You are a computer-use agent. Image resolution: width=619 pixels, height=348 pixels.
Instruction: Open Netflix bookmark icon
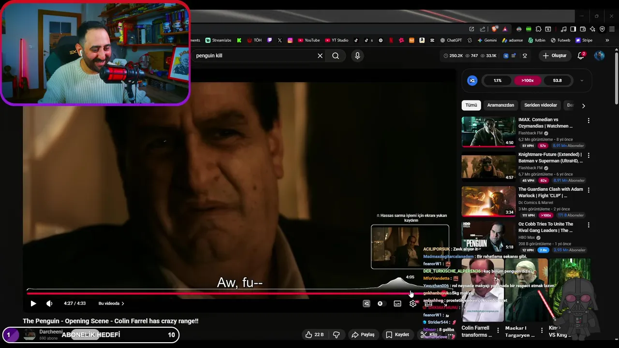pos(391,40)
